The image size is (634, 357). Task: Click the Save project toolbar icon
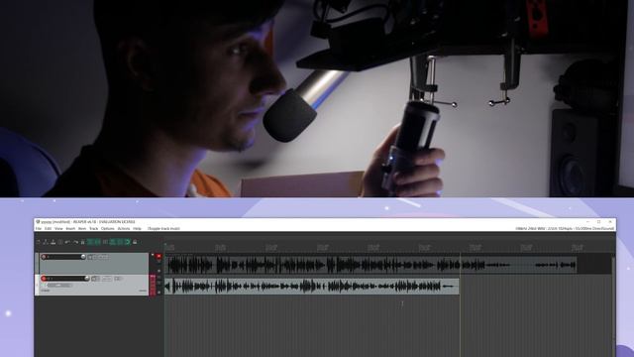pyautogui.click(x=53, y=242)
